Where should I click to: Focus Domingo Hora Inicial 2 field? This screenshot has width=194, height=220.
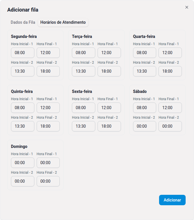(23, 181)
